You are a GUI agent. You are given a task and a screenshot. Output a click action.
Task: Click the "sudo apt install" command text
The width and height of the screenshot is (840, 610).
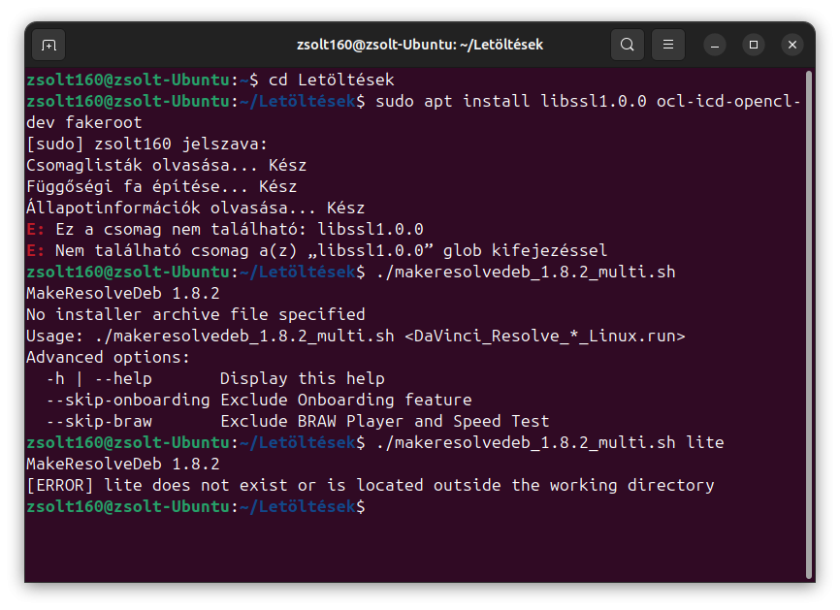pyautogui.click(x=452, y=101)
